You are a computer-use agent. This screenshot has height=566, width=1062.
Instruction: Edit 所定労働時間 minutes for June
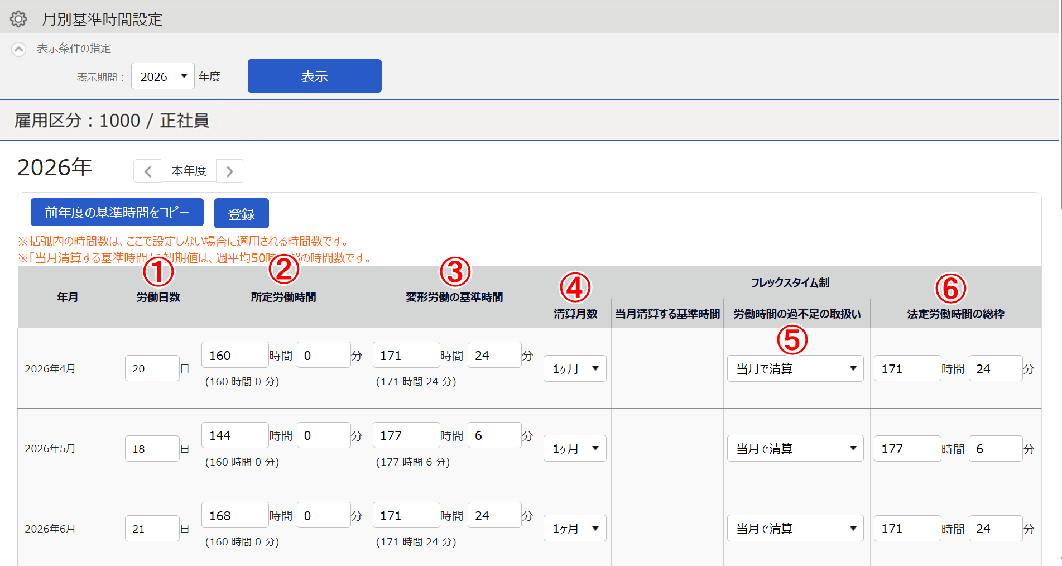point(324,515)
